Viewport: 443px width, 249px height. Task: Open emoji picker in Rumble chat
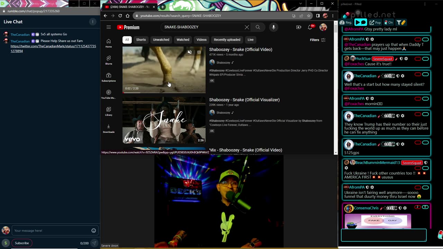tap(93, 231)
